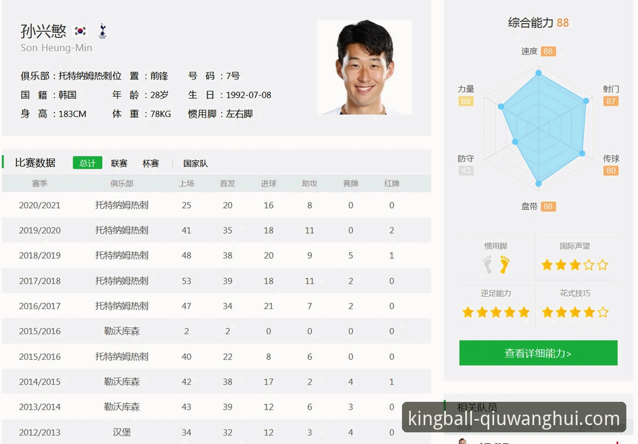The height and width of the screenshot is (444, 638).
Task: Click the 逆足能力 five-star rating
Action: [496, 312]
